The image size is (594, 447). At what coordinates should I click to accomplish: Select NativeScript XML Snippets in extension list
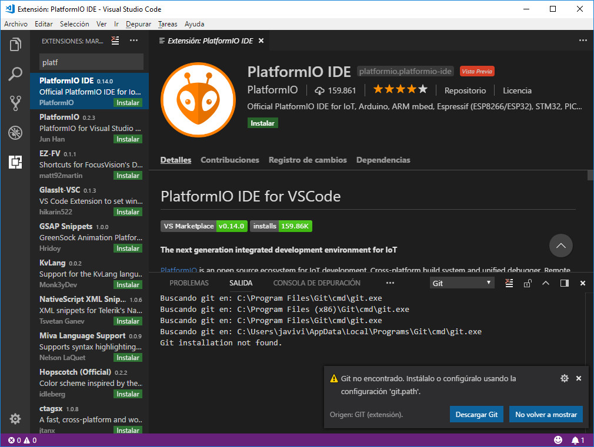[x=89, y=310]
